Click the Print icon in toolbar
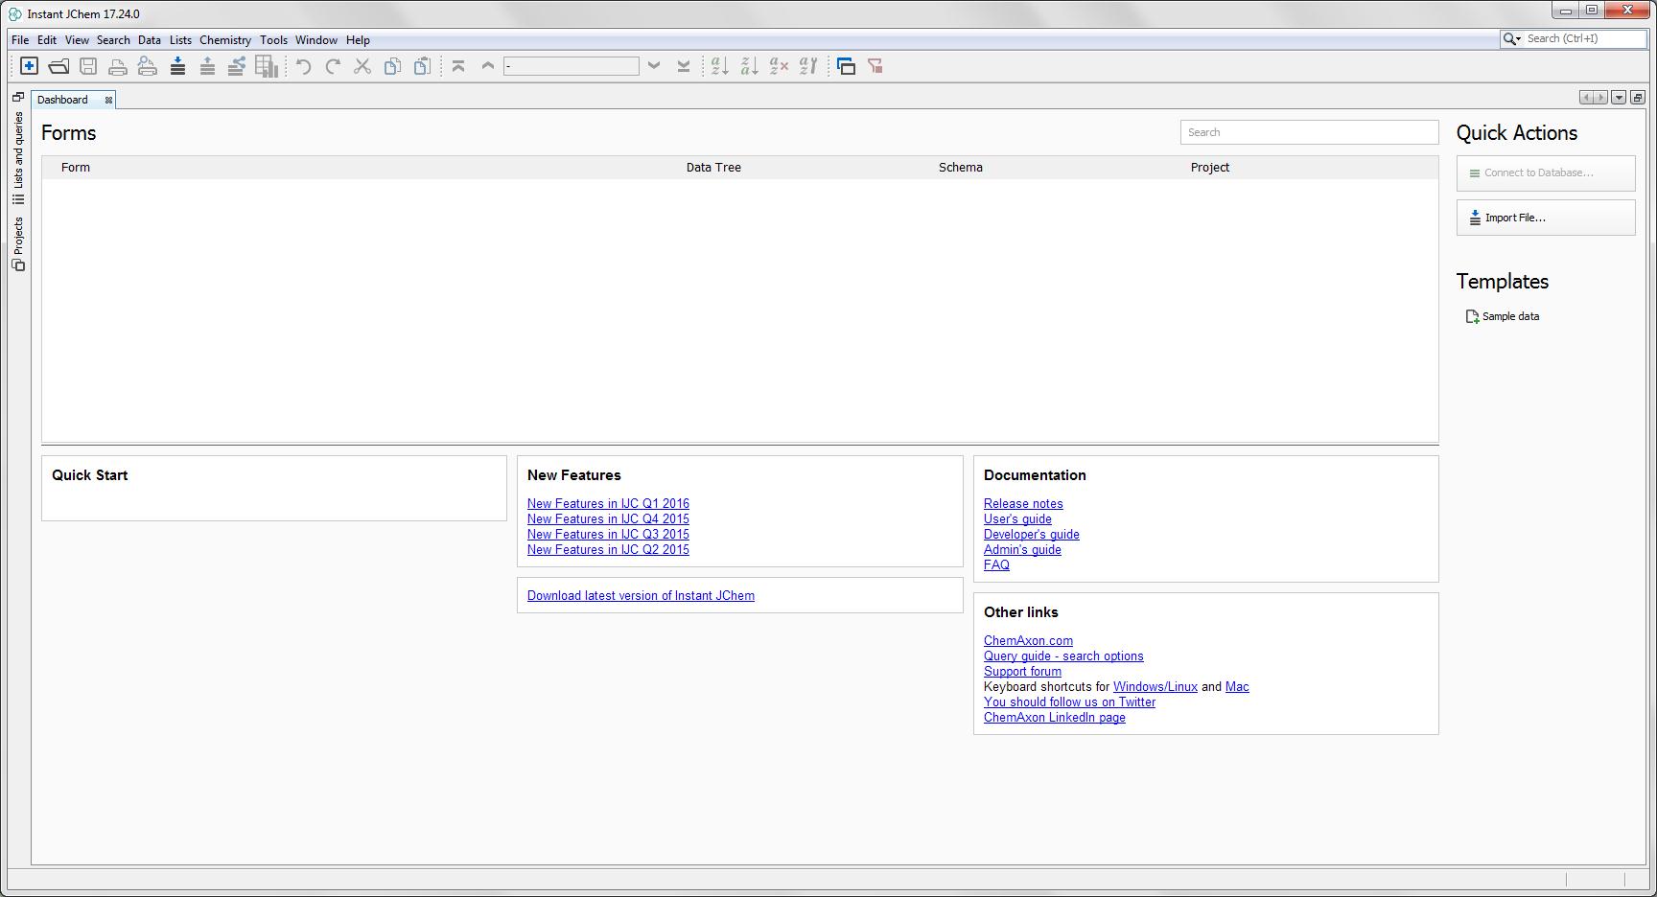Viewport: 1657px width, 897px height. [118, 66]
